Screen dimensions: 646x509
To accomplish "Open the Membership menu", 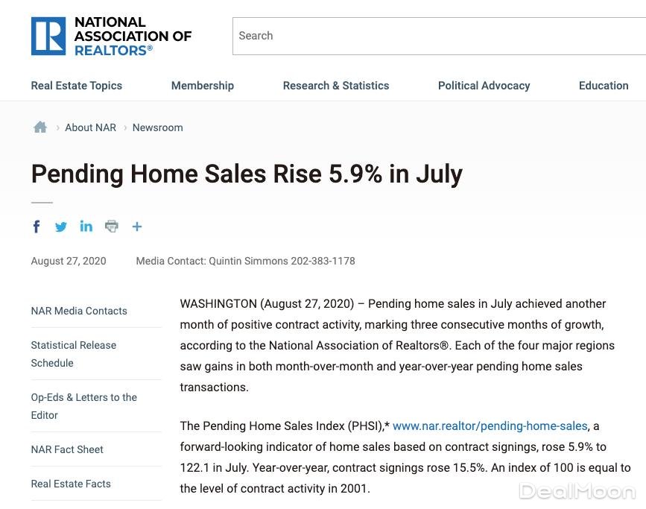I will point(203,86).
